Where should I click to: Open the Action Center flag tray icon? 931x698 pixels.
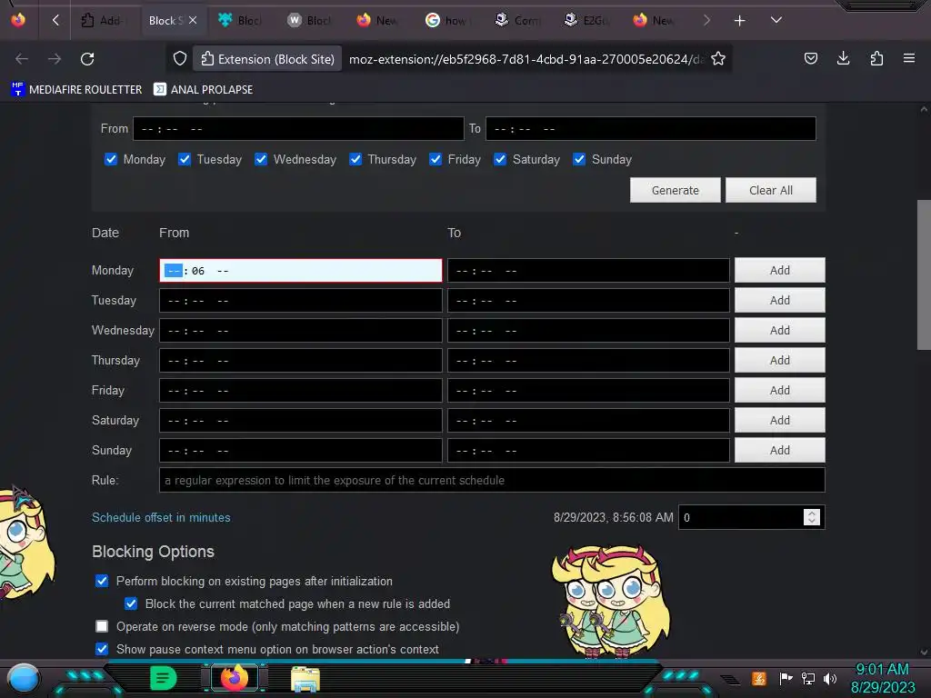click(786, 678)
